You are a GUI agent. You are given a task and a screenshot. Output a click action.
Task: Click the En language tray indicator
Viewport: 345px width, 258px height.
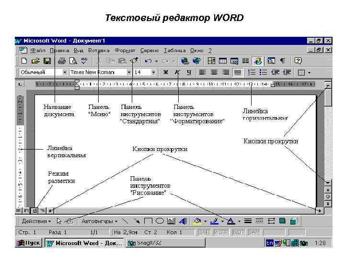[x=269, y=243]
